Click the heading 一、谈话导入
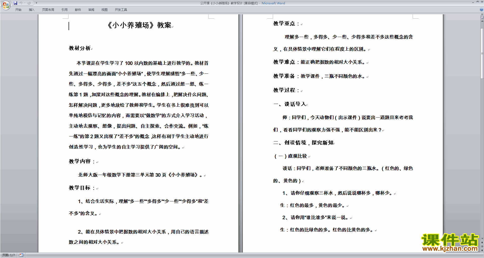Image resolution: width=484 pixels, height=258 pixels. 290,104
